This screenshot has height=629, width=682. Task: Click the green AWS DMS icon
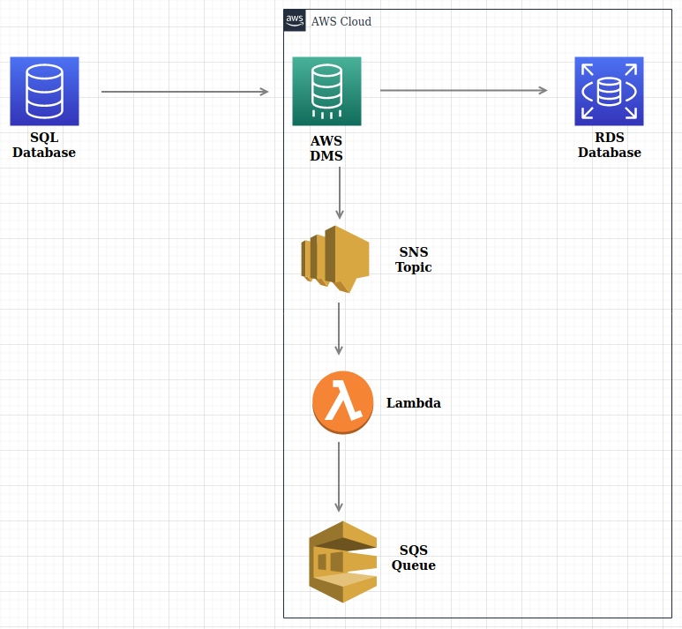tap(326, 91)
